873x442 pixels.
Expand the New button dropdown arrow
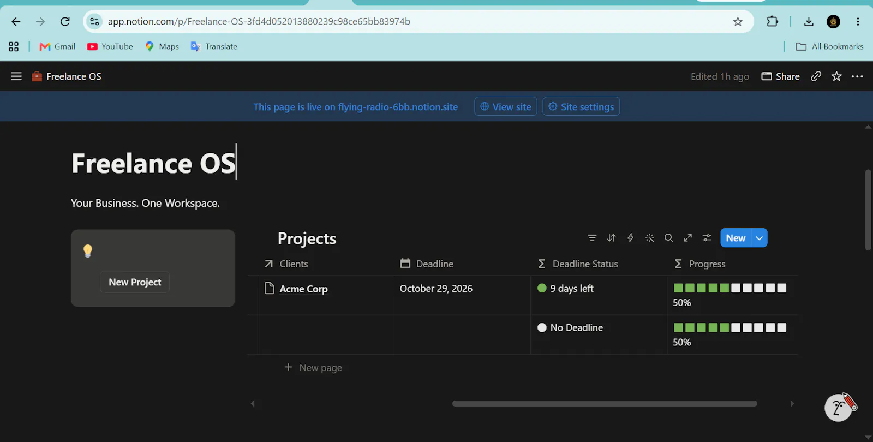point(759,238)
